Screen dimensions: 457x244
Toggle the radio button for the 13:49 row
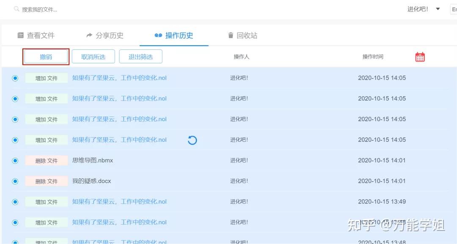(15, 202)
